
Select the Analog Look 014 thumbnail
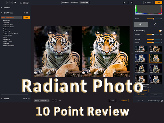tap(156, 69)
